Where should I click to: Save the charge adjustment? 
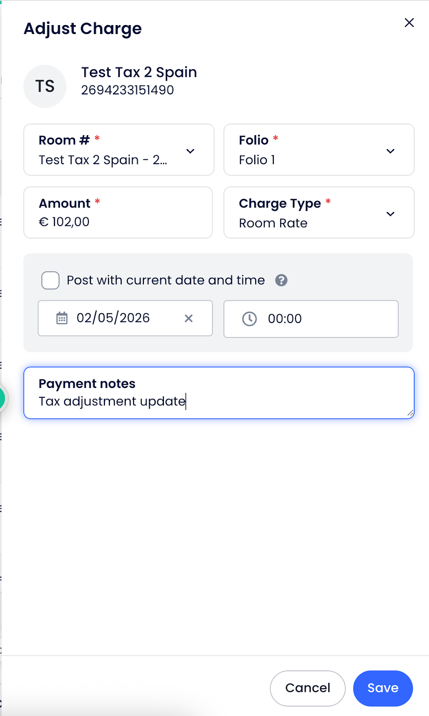[x=383, y=688]
